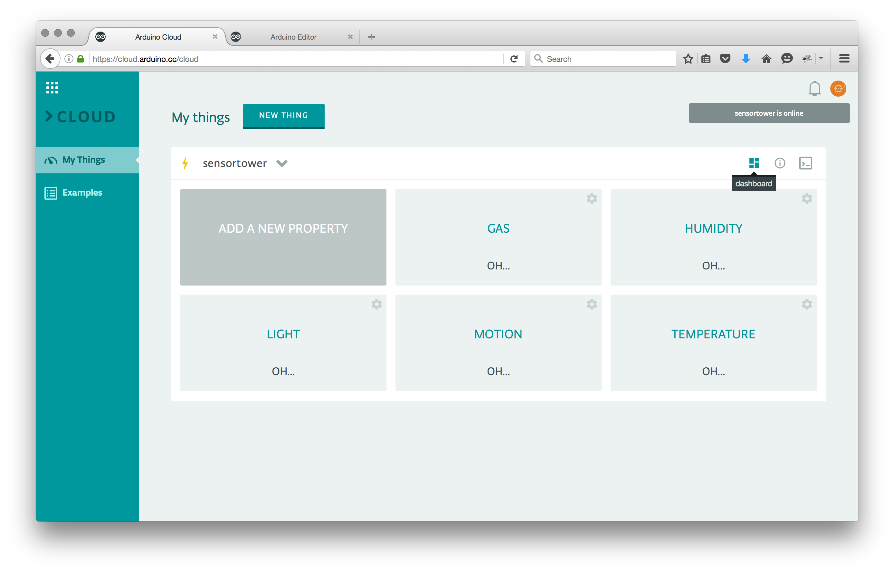Open the sensortower code terminal icon
This screenshot has width=894, height=573.
[x=805, y=163]
